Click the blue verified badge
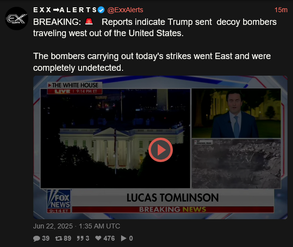The image size is (293, 247). [101, 10]
